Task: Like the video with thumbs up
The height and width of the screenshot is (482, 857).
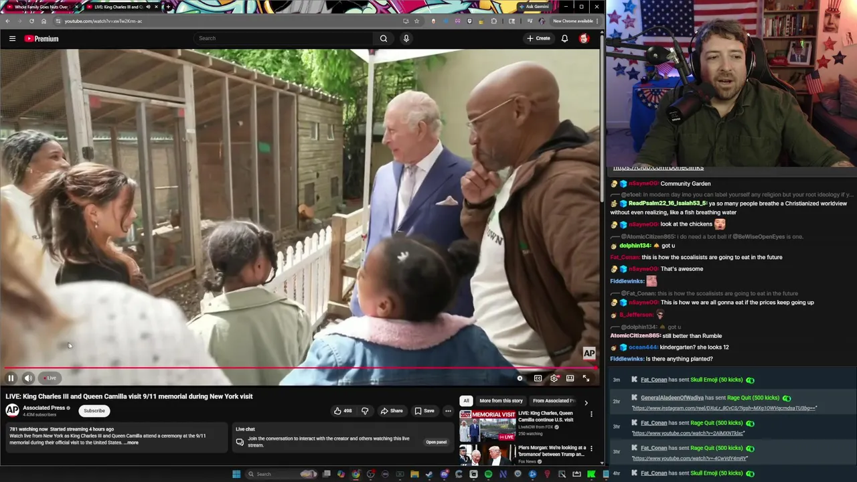Action: [x=343, y=411]
